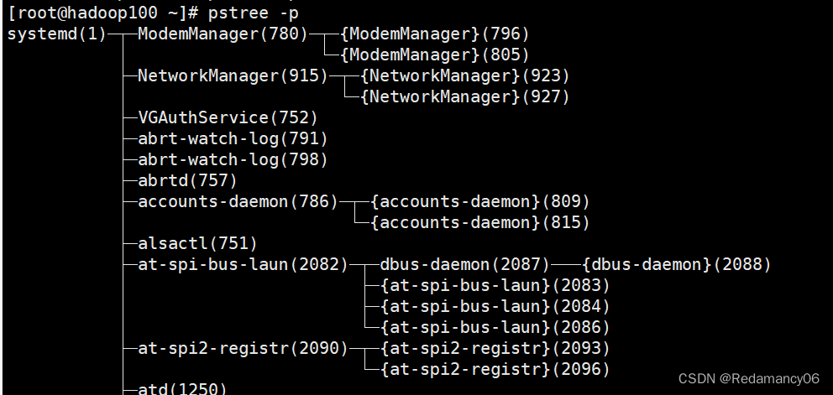The image size is (833, 395).
Task: Select the NetworkManager(915) process
Action: click(233, 76)
